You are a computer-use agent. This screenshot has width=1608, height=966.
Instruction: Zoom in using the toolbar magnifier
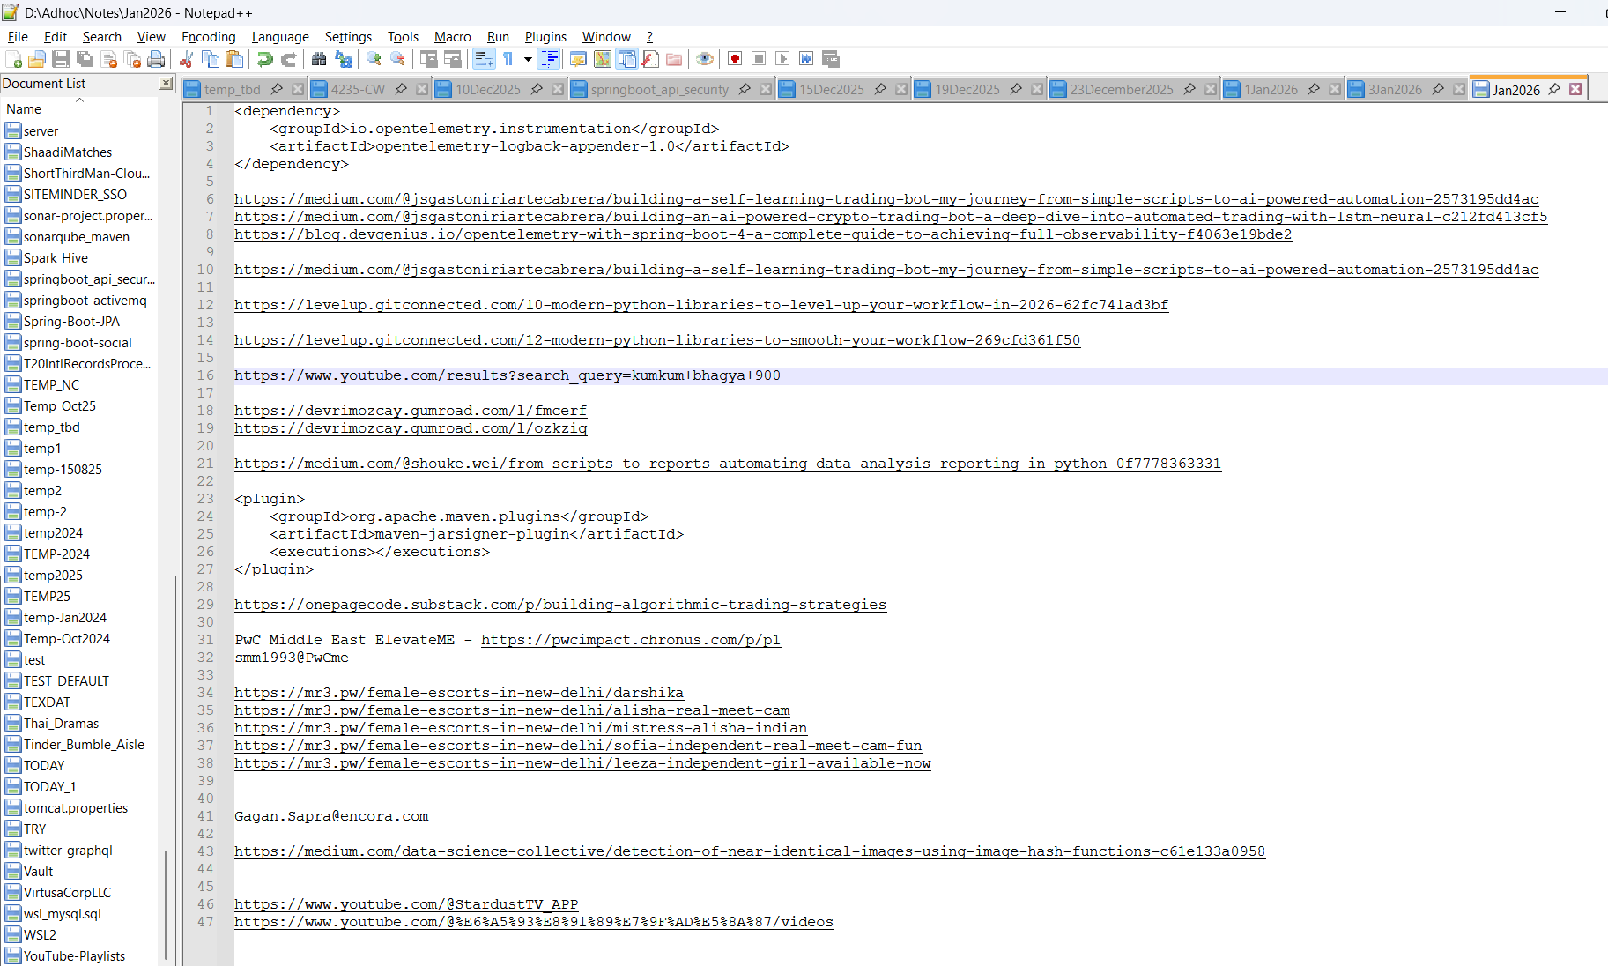pos(373,58)
